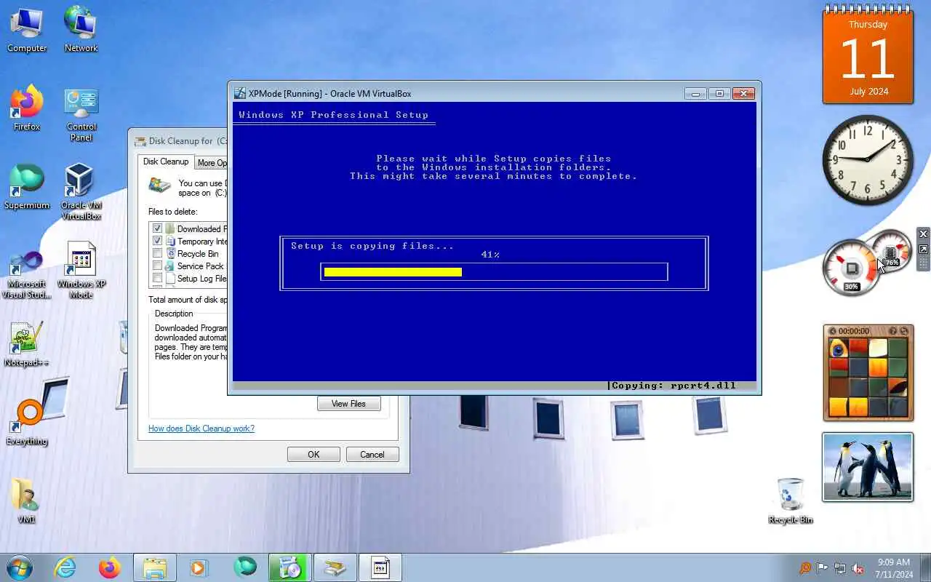Select the Recycle Bin desktop icon

(791, 501)
